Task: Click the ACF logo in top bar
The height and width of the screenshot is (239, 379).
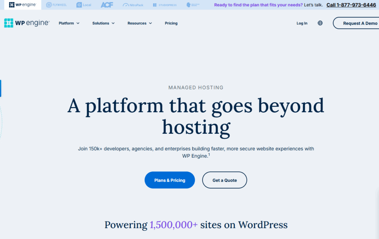Action: pos(107,5)
